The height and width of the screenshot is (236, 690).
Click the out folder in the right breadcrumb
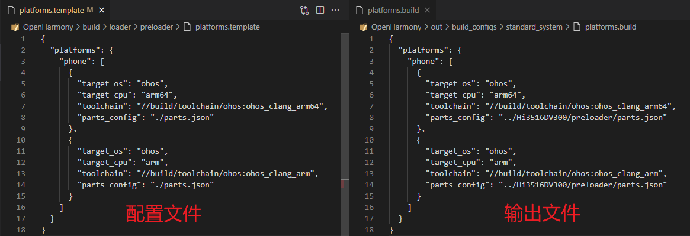pos(437,27)
